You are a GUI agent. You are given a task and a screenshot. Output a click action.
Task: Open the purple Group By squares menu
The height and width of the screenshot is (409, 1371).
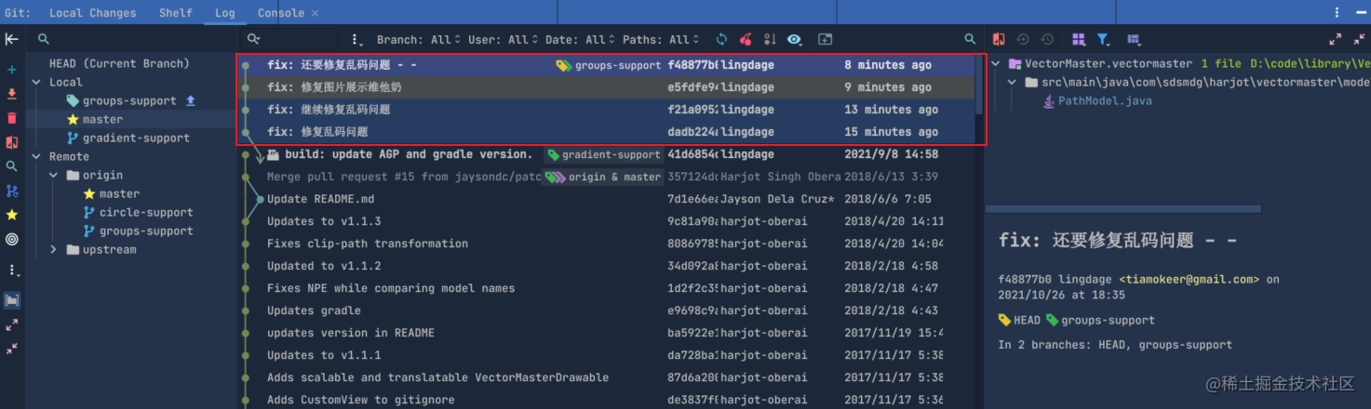(x=1078, y=39)
